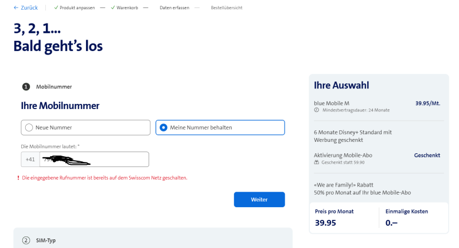Click the blue Mobile M product name
This screenshot has height=248, width=459.
click(333, 103)
